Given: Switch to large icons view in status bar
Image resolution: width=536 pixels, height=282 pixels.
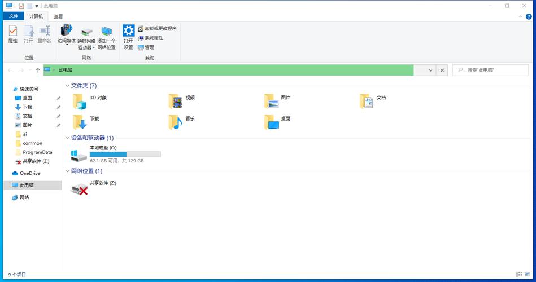Looking at the screenshot, I should point(528,274).
